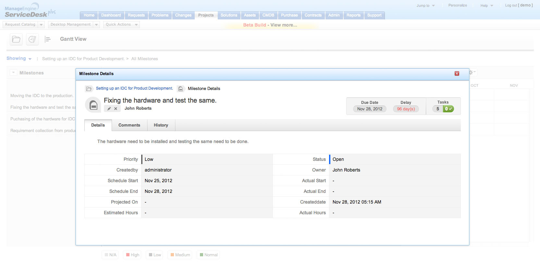The height and width of the screenshot is (267, 540).
Task: Click the milestone icon in the dialog breadcrumb
Action: 181,89
